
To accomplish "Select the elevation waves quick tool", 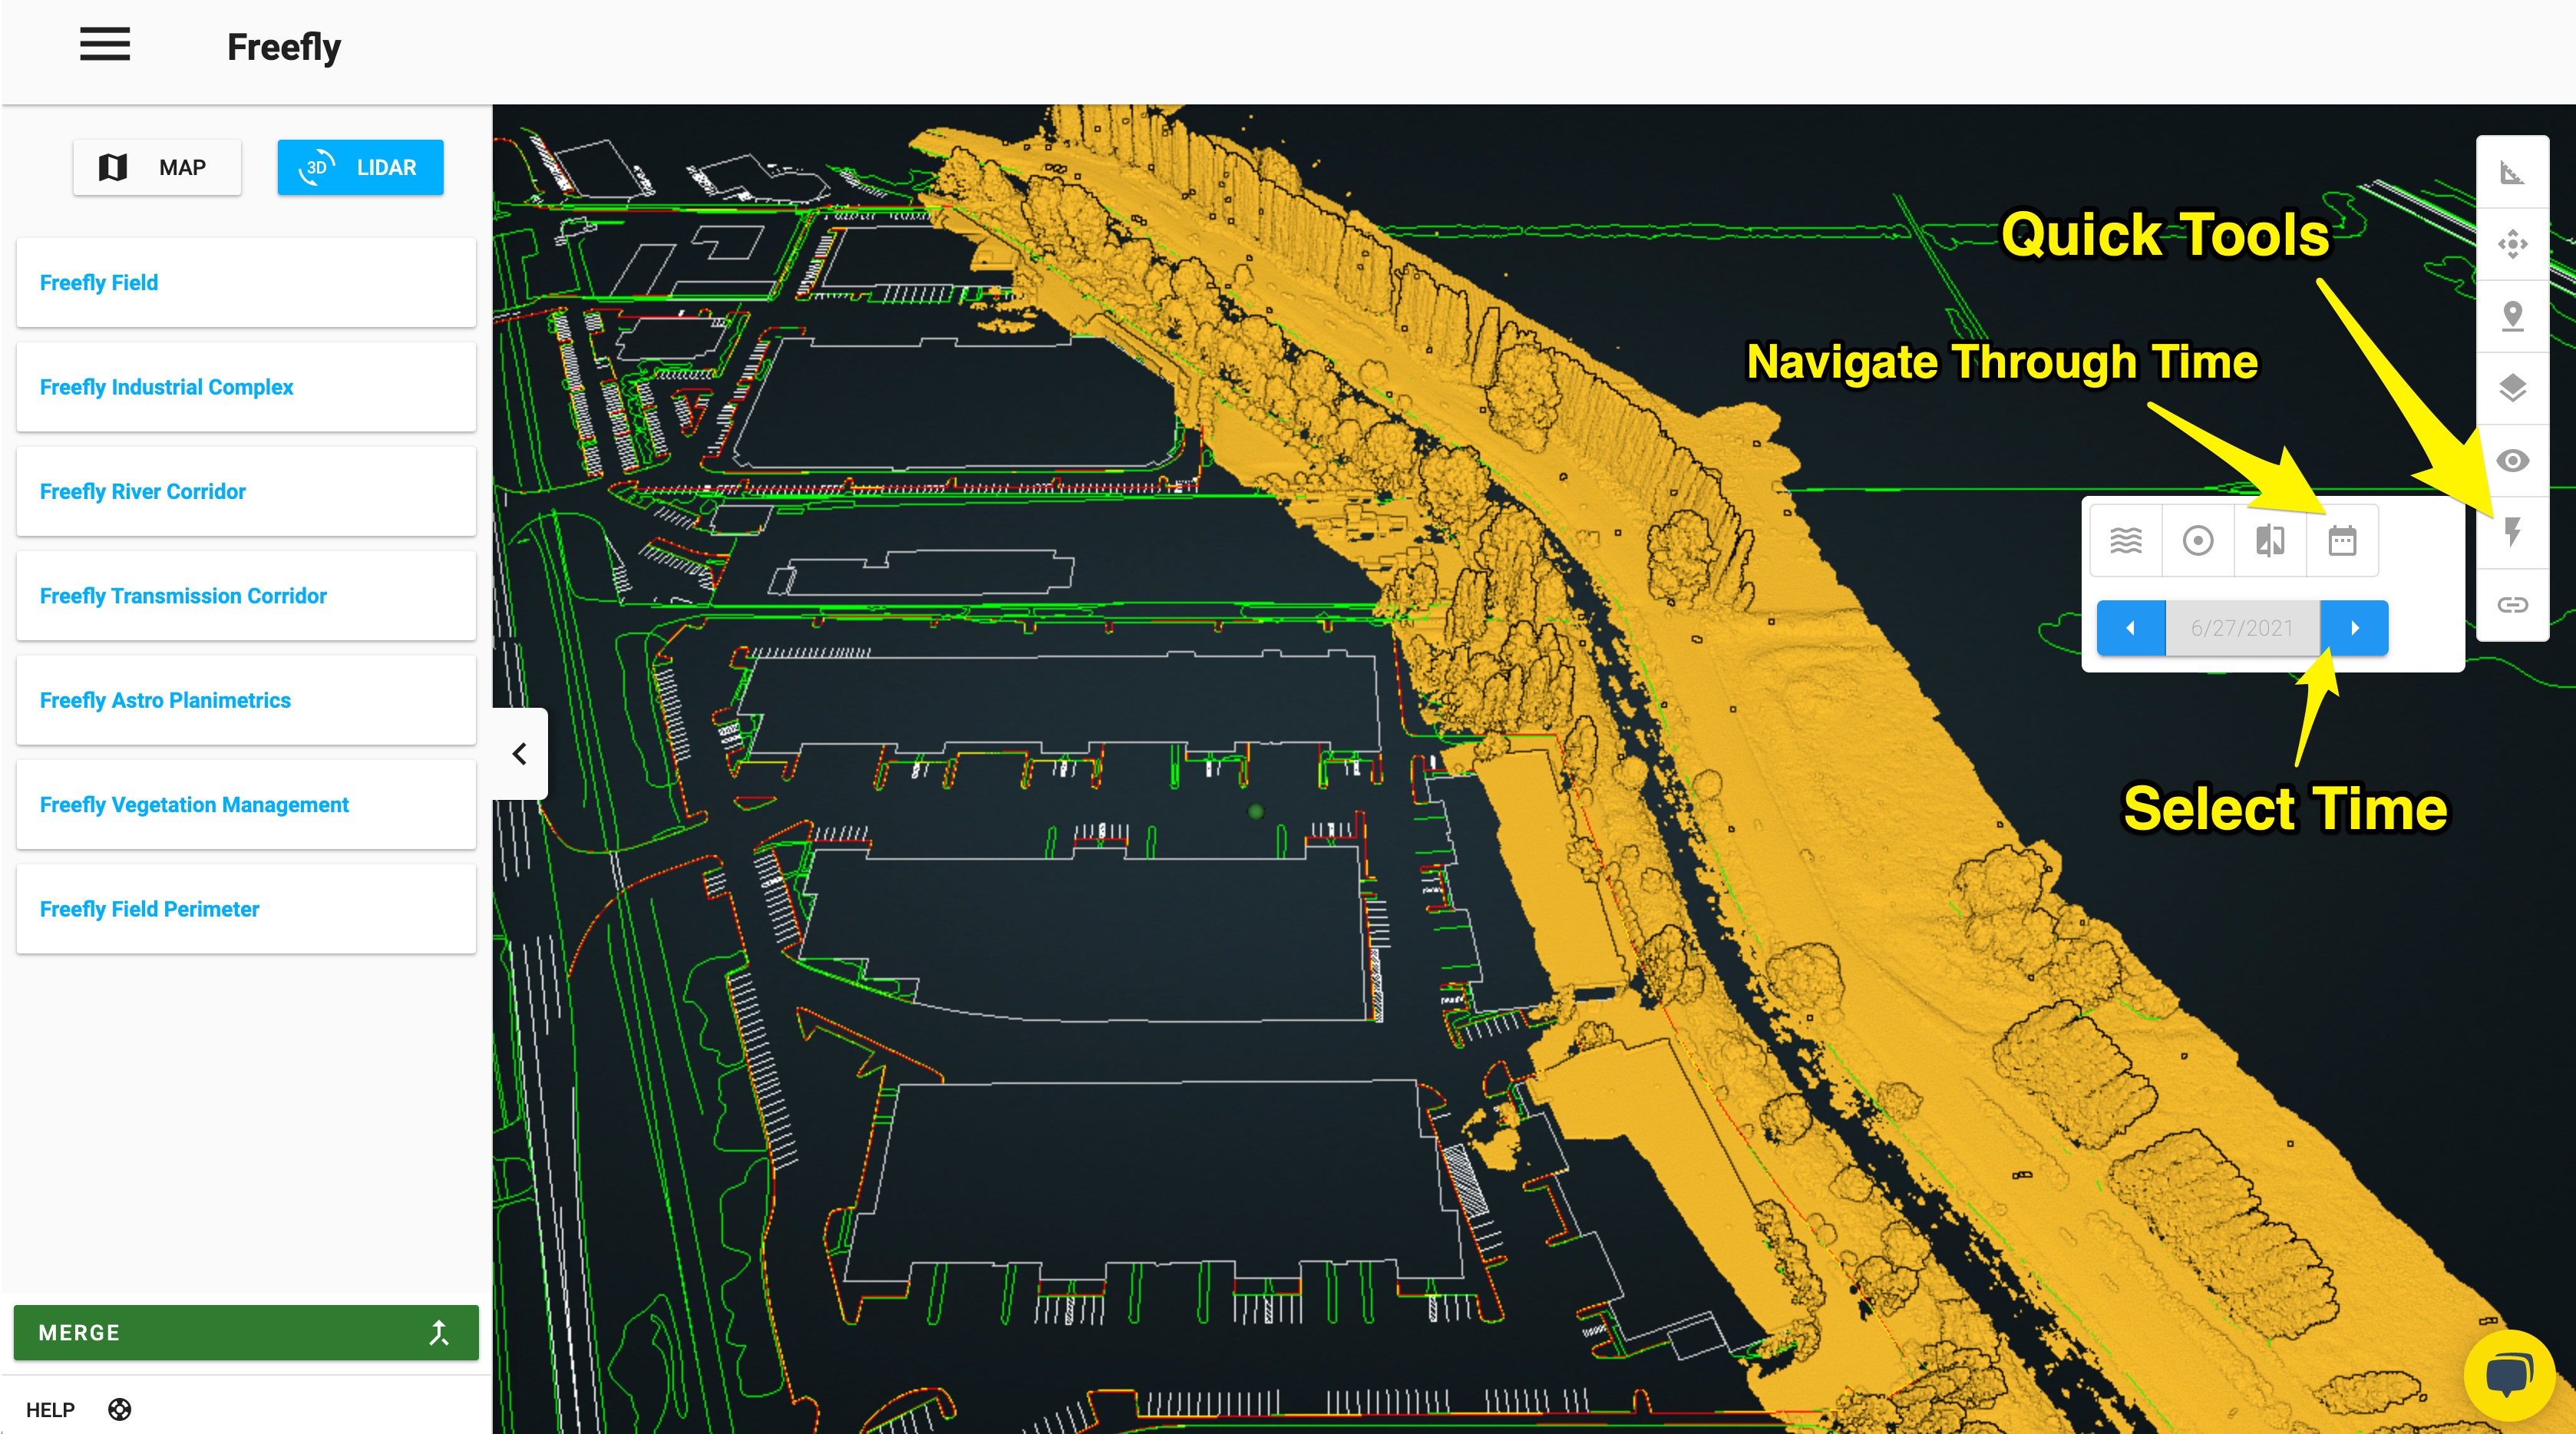I will pos(2126,541).
